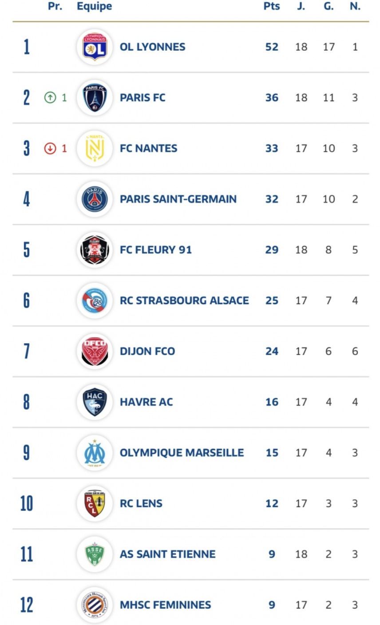
Task: Click the OLYMPIQUE MARSEILLE team name
Action: pos(182,453)
